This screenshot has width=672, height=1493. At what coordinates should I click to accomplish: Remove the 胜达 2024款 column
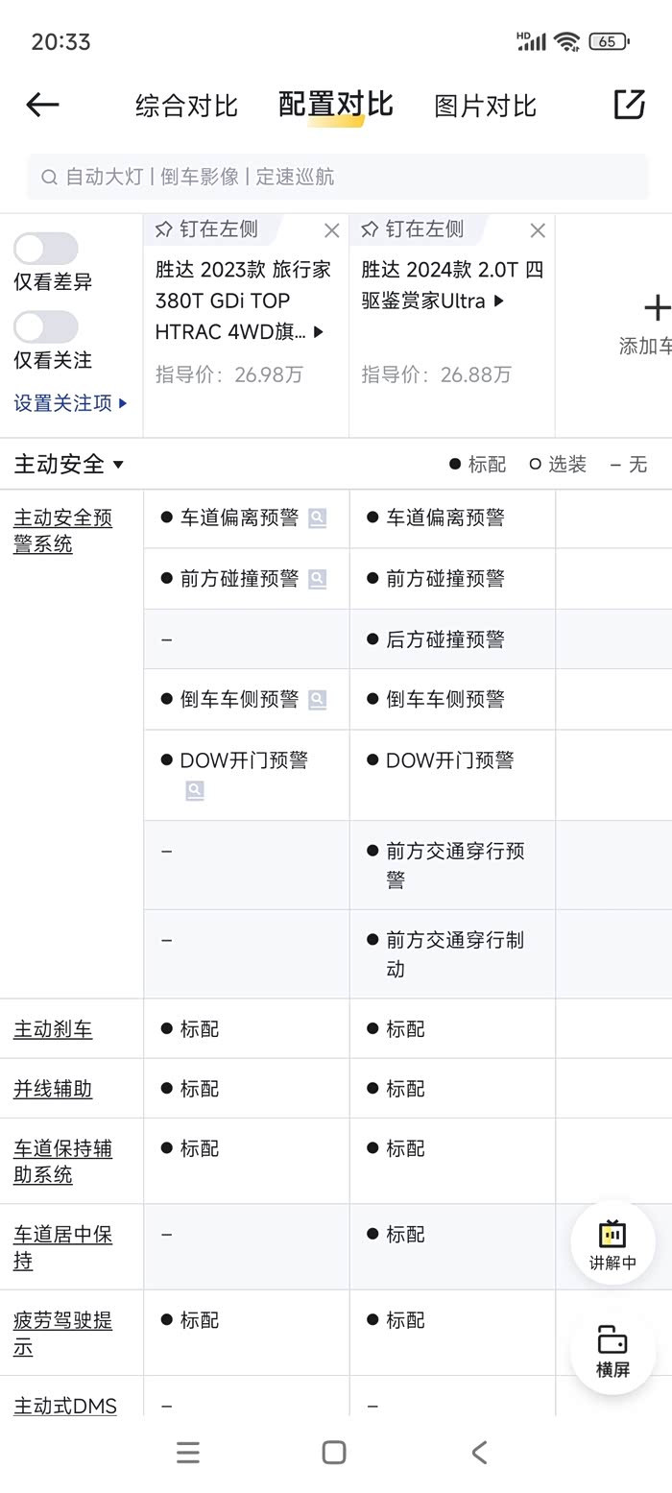[538, 230]
